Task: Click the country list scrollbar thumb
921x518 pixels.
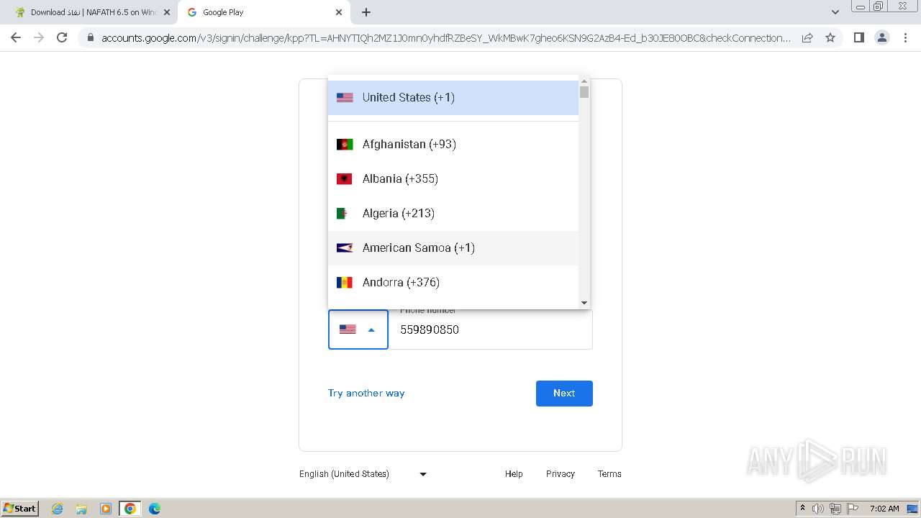Action: point(584,92)
